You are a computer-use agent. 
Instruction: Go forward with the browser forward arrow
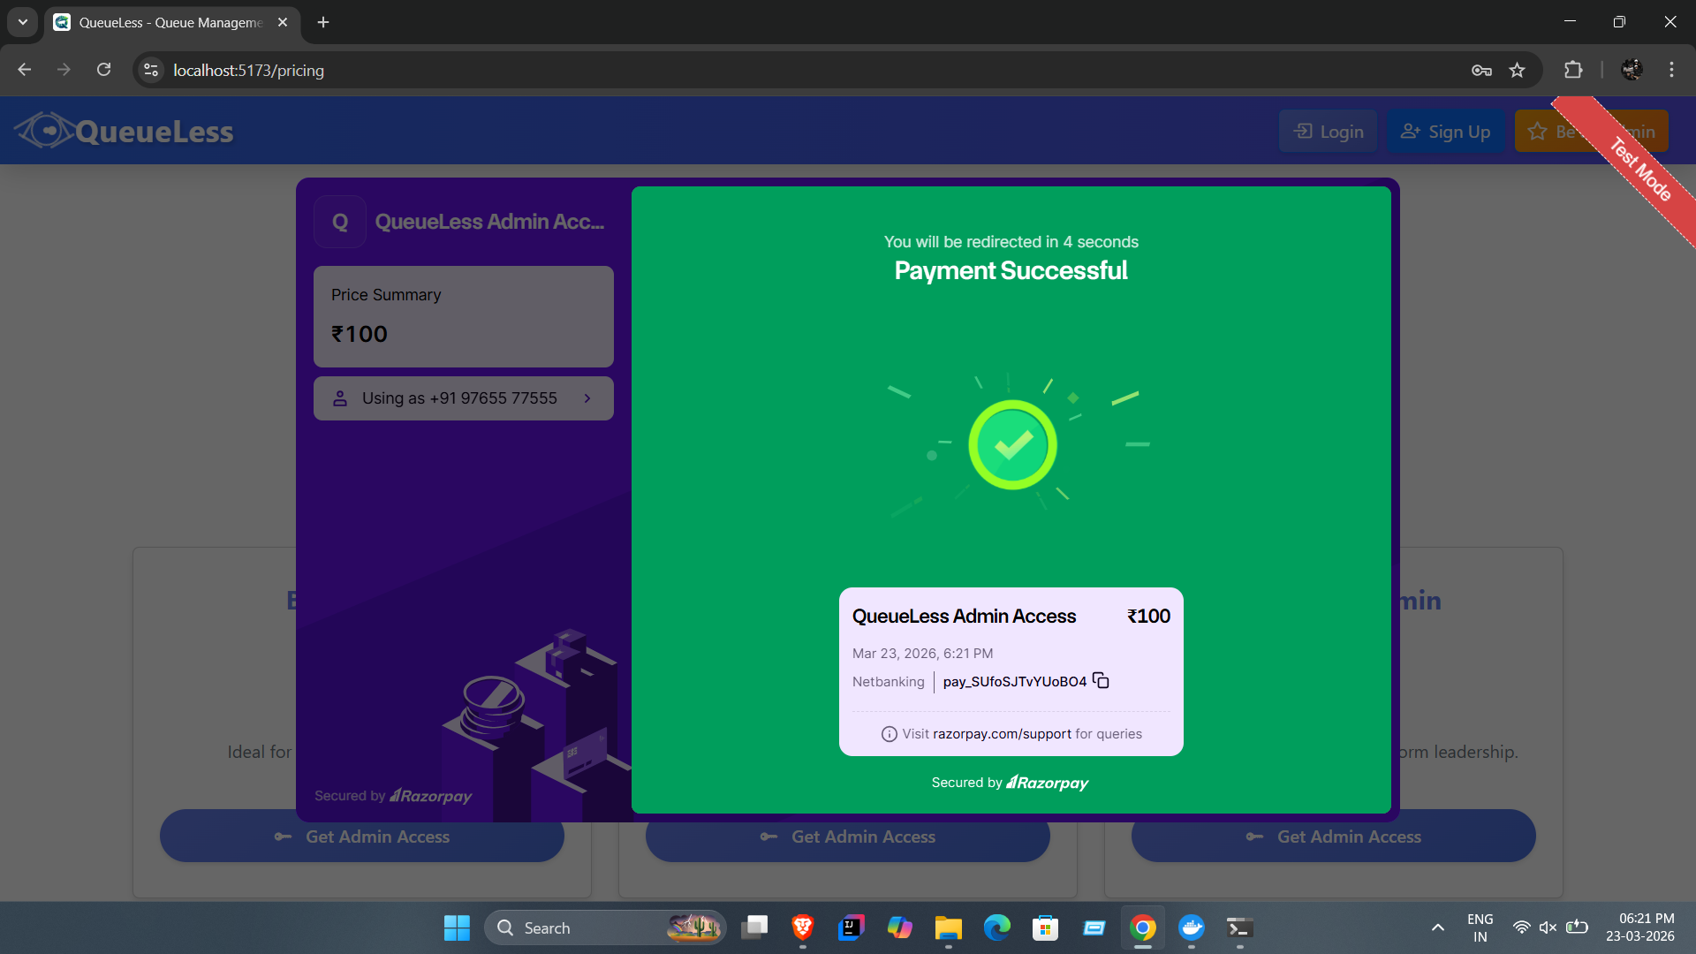coord(64,70)
